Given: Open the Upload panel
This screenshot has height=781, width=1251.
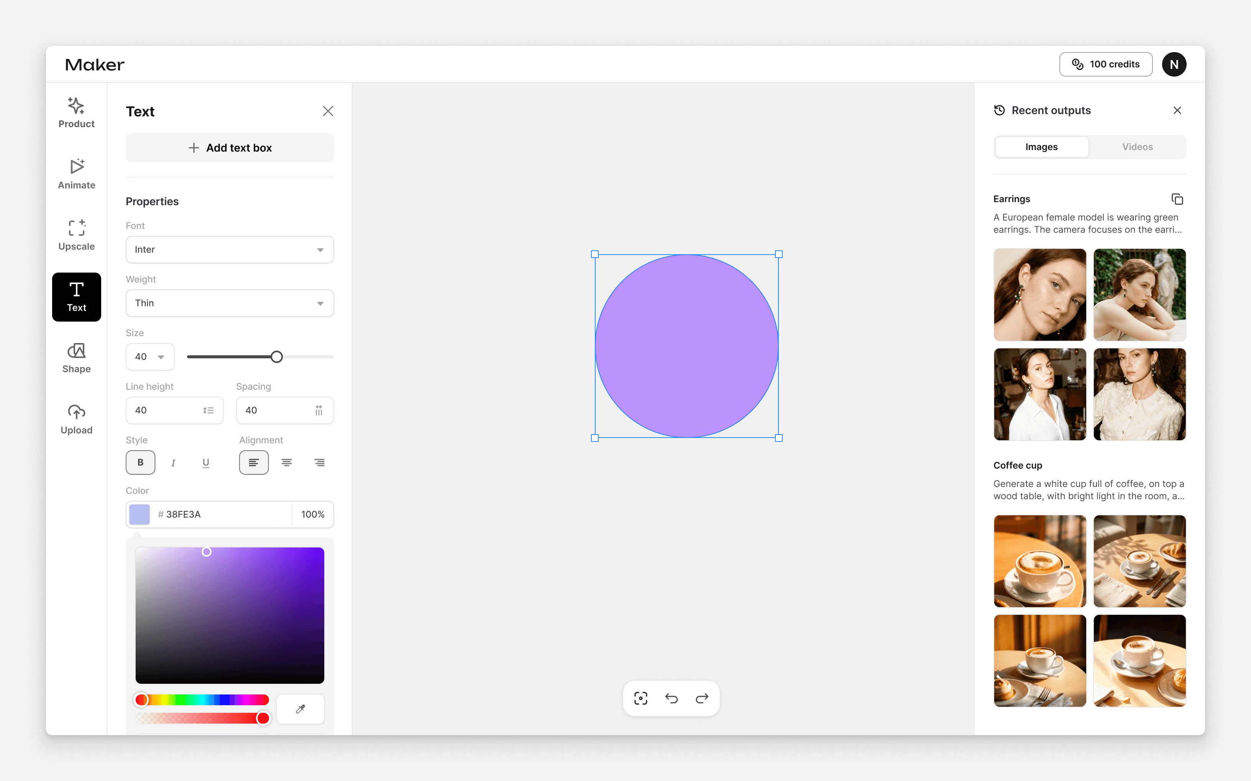Looking at the screenshot, I should click(77, 419).
